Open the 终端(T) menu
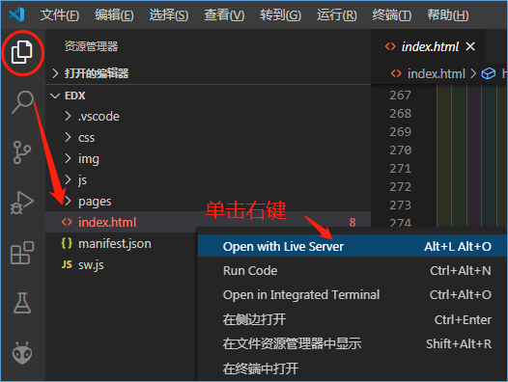The width and height of the screenshot is (508, 382). (x=392, y=14)
